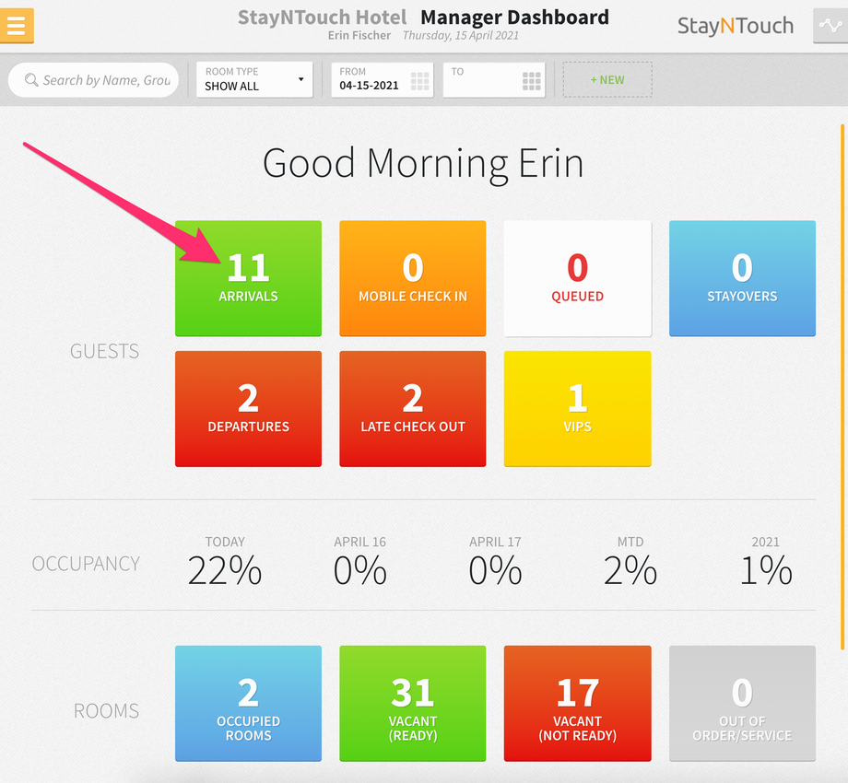
Task: Open the Out of Order/Service tile
Action: tap(742, 704)
